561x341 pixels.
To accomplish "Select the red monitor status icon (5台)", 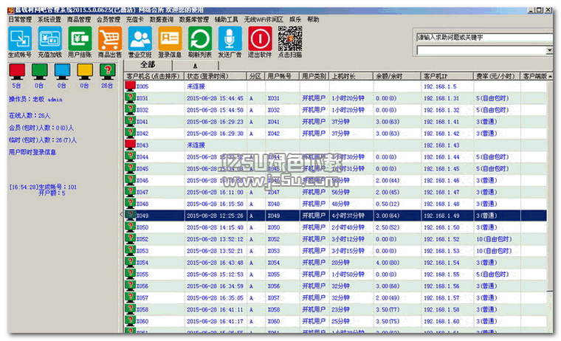I will point(17,72).
